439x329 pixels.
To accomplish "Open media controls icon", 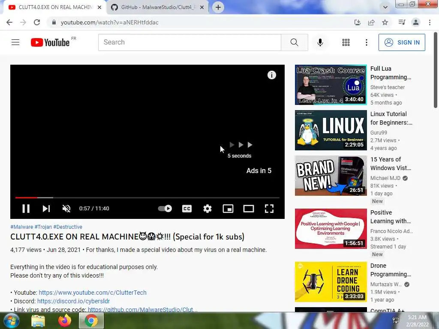I will 402,22.
